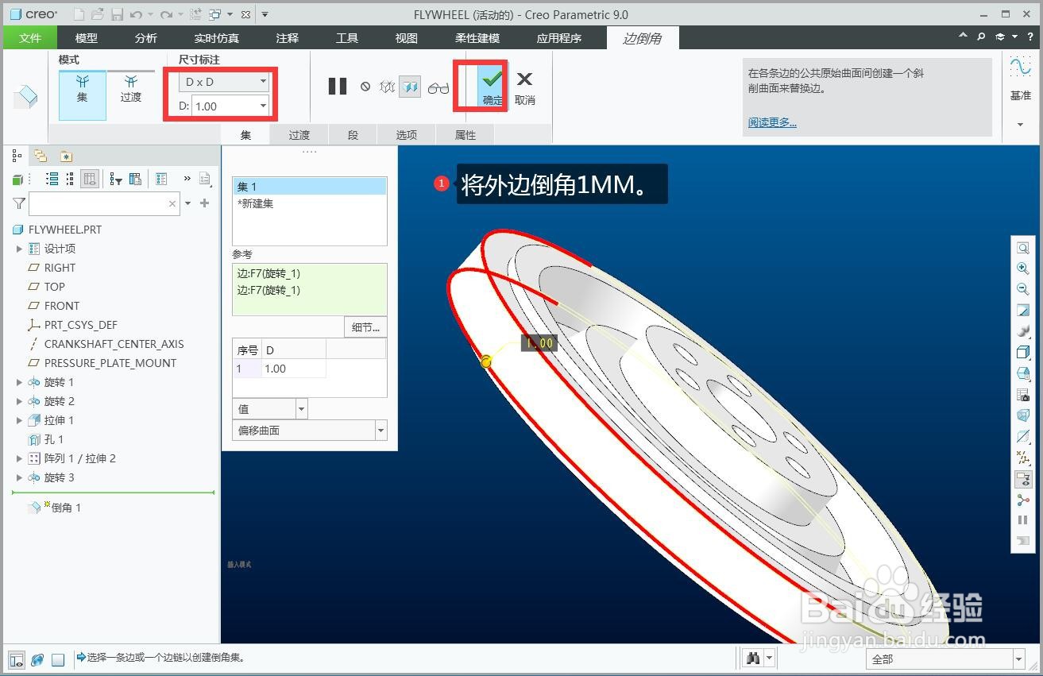
Task: Click the Redo arrow icon
Action: 166,14
